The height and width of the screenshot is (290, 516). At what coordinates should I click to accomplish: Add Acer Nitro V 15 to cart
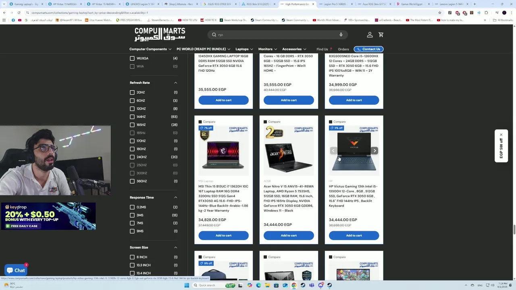[289, 235]
